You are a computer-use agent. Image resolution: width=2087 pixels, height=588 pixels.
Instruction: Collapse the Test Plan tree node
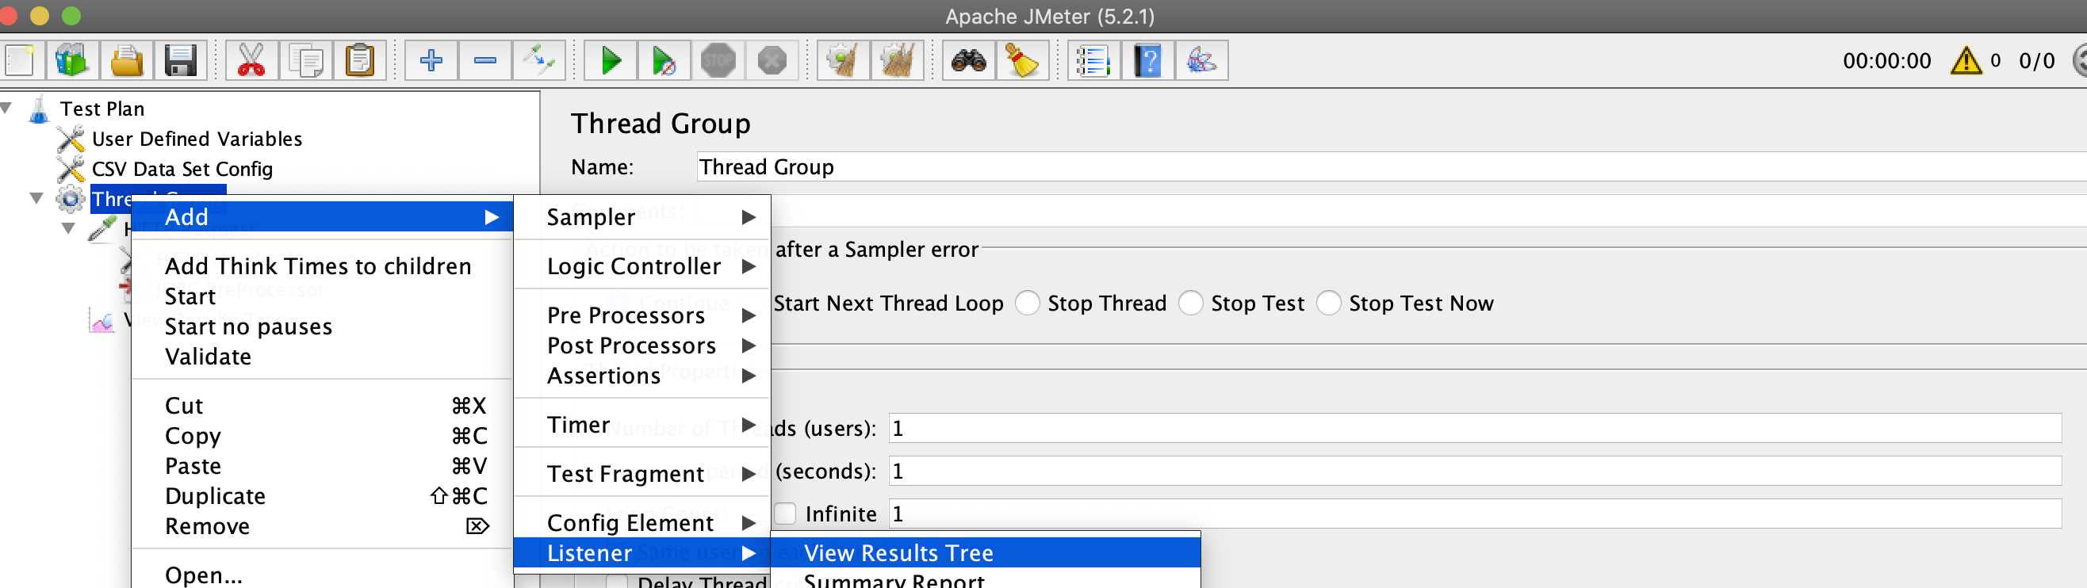click(7, 107)
